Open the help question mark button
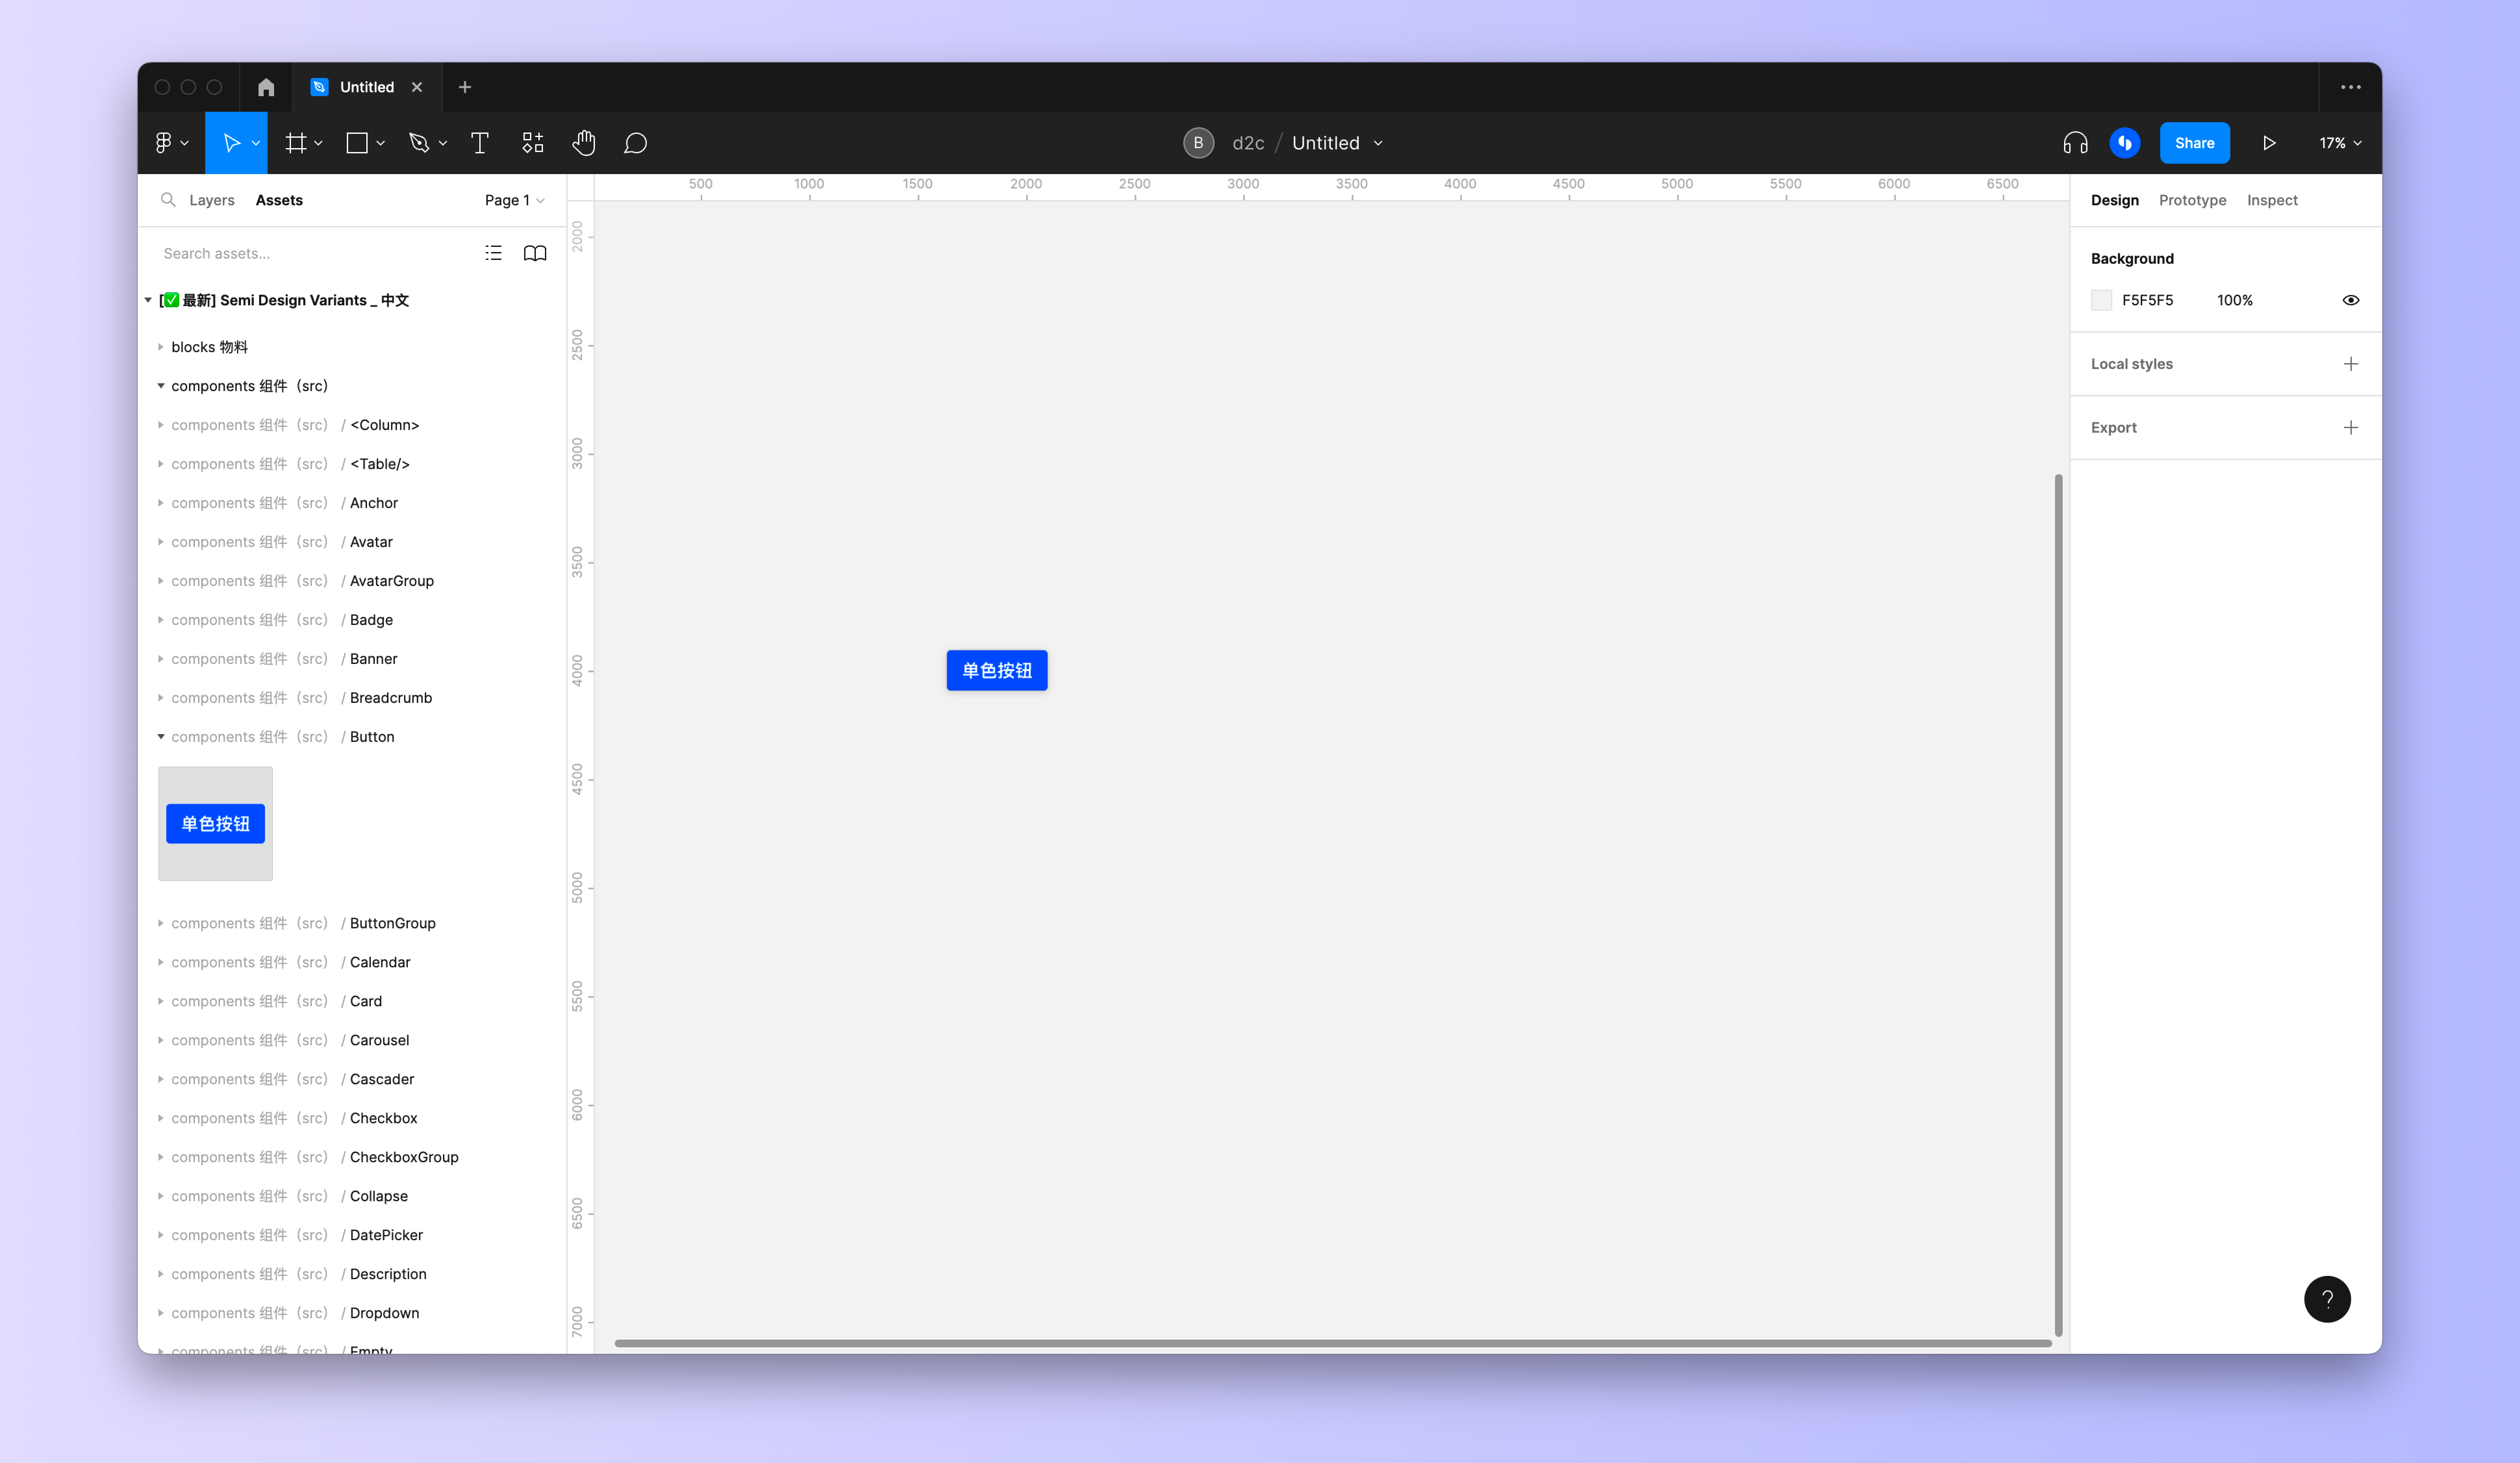This screenshot has height=1463, width=2520. [x=2327, y=1299]
